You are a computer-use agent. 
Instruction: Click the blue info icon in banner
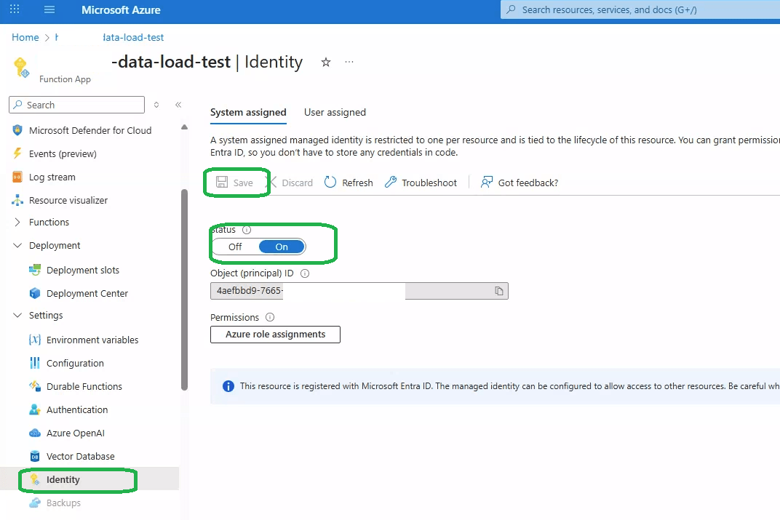click(x=228, y=386)
